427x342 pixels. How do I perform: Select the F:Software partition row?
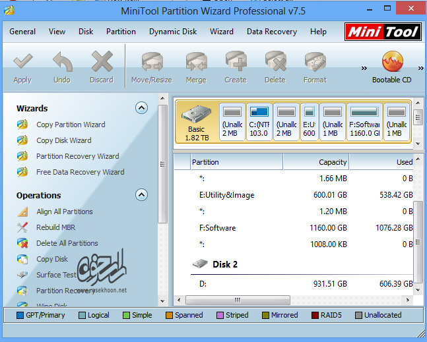pos(294,228)
